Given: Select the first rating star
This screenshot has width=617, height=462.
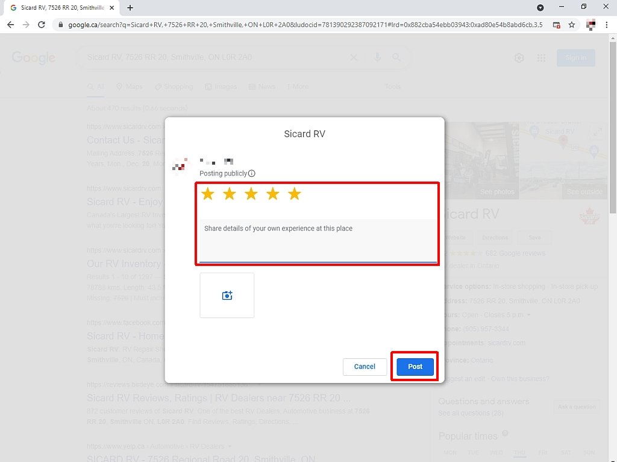Looking at the screenshot, I should (x=207, y=194).
